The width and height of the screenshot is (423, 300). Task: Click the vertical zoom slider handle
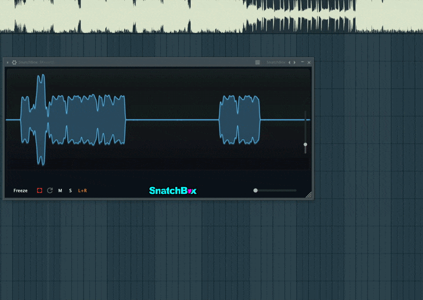pyautogui.click(x=305, y=144)
